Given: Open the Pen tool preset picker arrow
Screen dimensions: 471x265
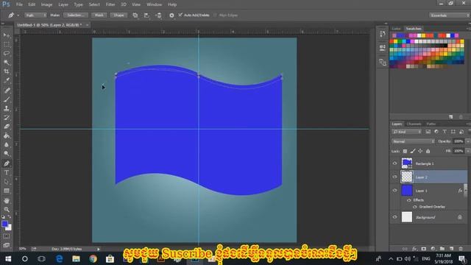Looking at the screenshot, I should point(18,15).
